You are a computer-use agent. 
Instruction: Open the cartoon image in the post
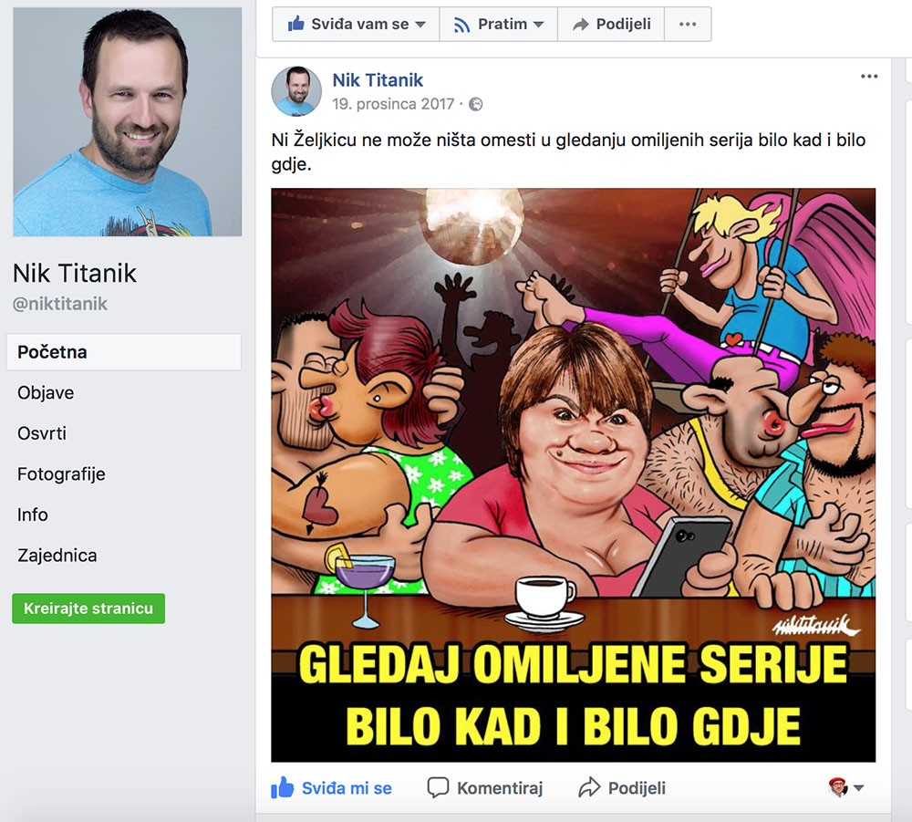[573, 474]
